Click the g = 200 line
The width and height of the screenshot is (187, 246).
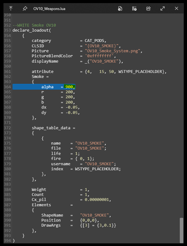(58, 97)
